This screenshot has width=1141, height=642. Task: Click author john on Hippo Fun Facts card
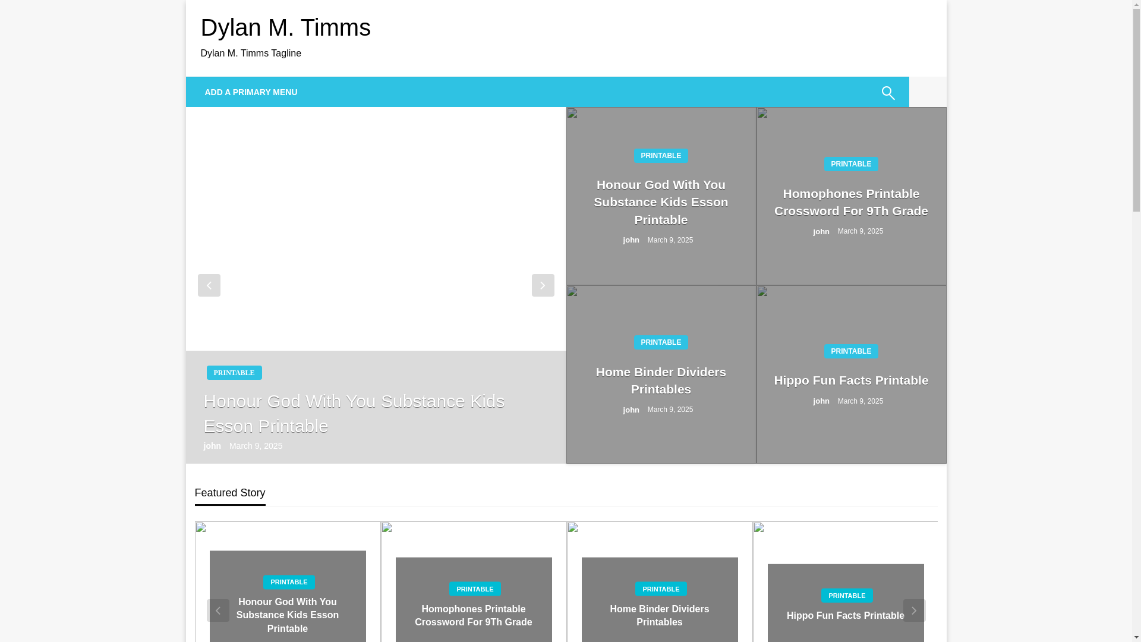pyautogui.click(x=821, y=401)
